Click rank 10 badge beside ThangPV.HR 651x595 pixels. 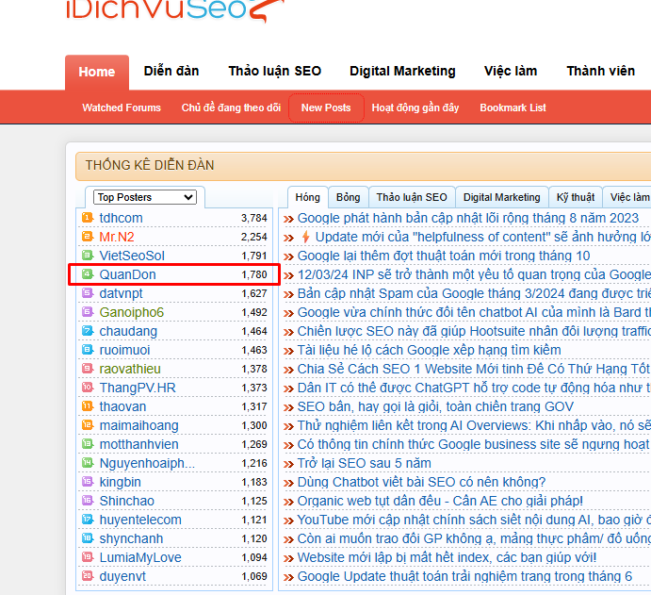click(88, 388)
